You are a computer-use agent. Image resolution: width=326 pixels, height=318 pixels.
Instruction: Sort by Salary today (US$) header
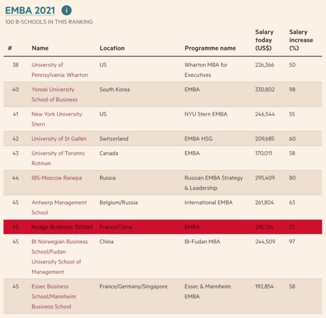click(x=265, y=40)
